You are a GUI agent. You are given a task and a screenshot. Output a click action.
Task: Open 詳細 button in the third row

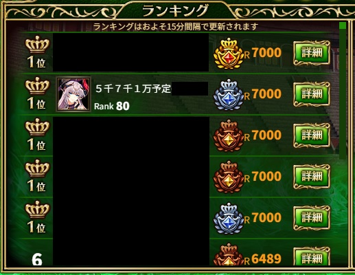point(312,135)
